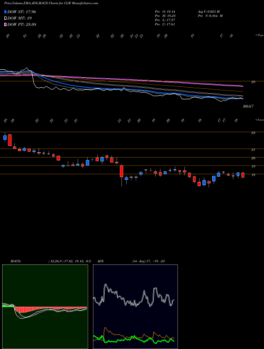Click the ADX (14 day) values text

click(148, 261)
